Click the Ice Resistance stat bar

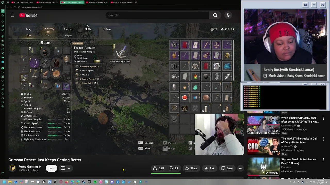[55, 135]
